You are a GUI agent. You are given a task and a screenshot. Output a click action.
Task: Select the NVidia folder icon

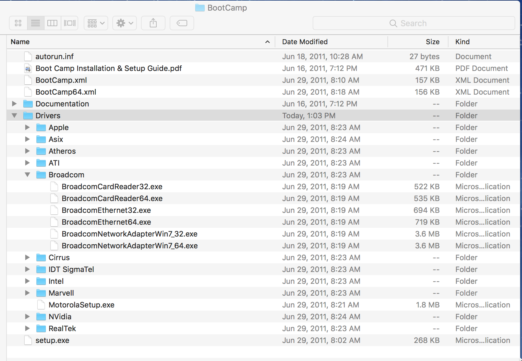tap(41, 316)
